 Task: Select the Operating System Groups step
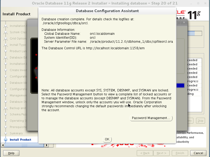(18, 121)
